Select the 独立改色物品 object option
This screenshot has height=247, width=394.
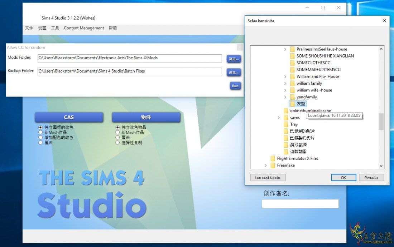pyautogui.click(x=117, y=127)
